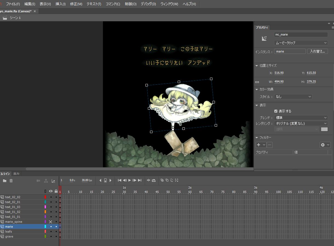Open layer depth graph icon

tap(53, 181)
